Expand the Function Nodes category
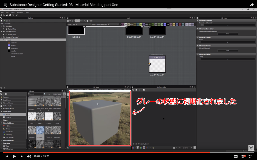 pos(2,109)
